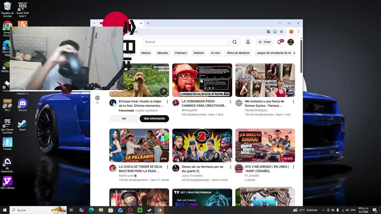The width and height of the screenshot is (381, 214).
Task: Open Discord desktop shortcut
Action: click(23, 105)
